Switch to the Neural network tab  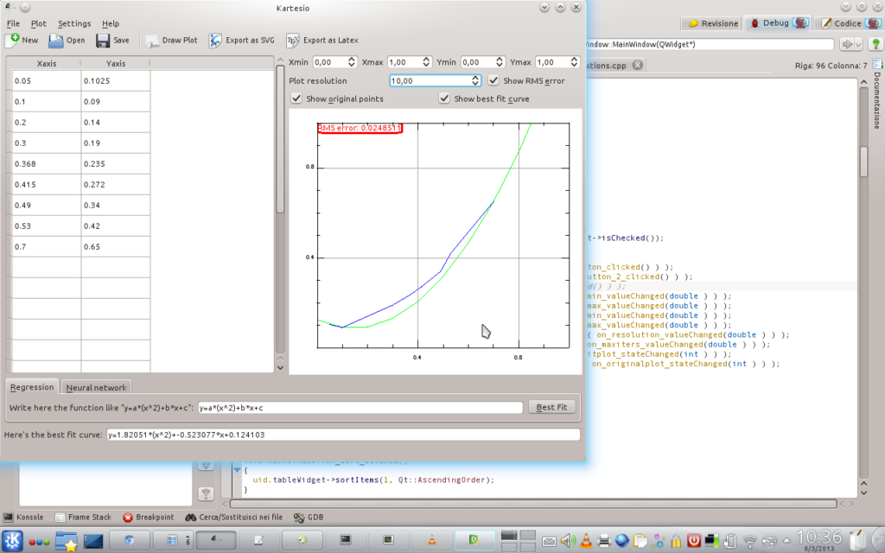[96, 387]
